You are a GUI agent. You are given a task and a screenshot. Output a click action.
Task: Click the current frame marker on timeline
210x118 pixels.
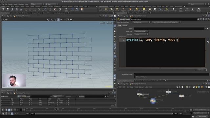coord(56,109)
